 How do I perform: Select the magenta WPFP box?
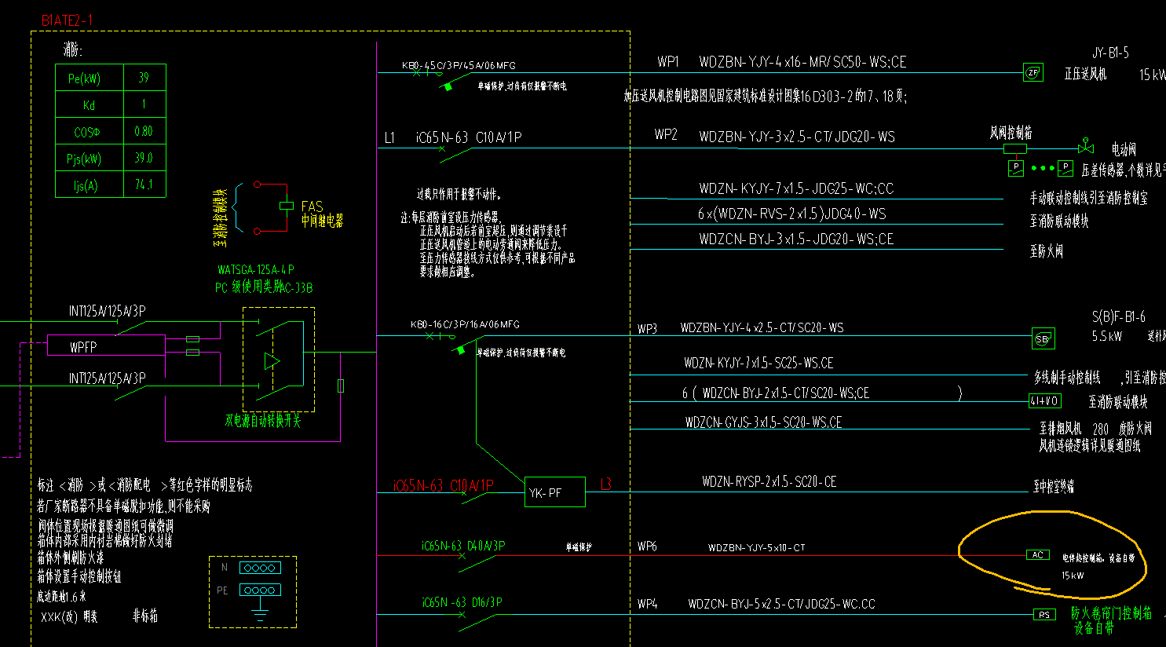[106, 346]
